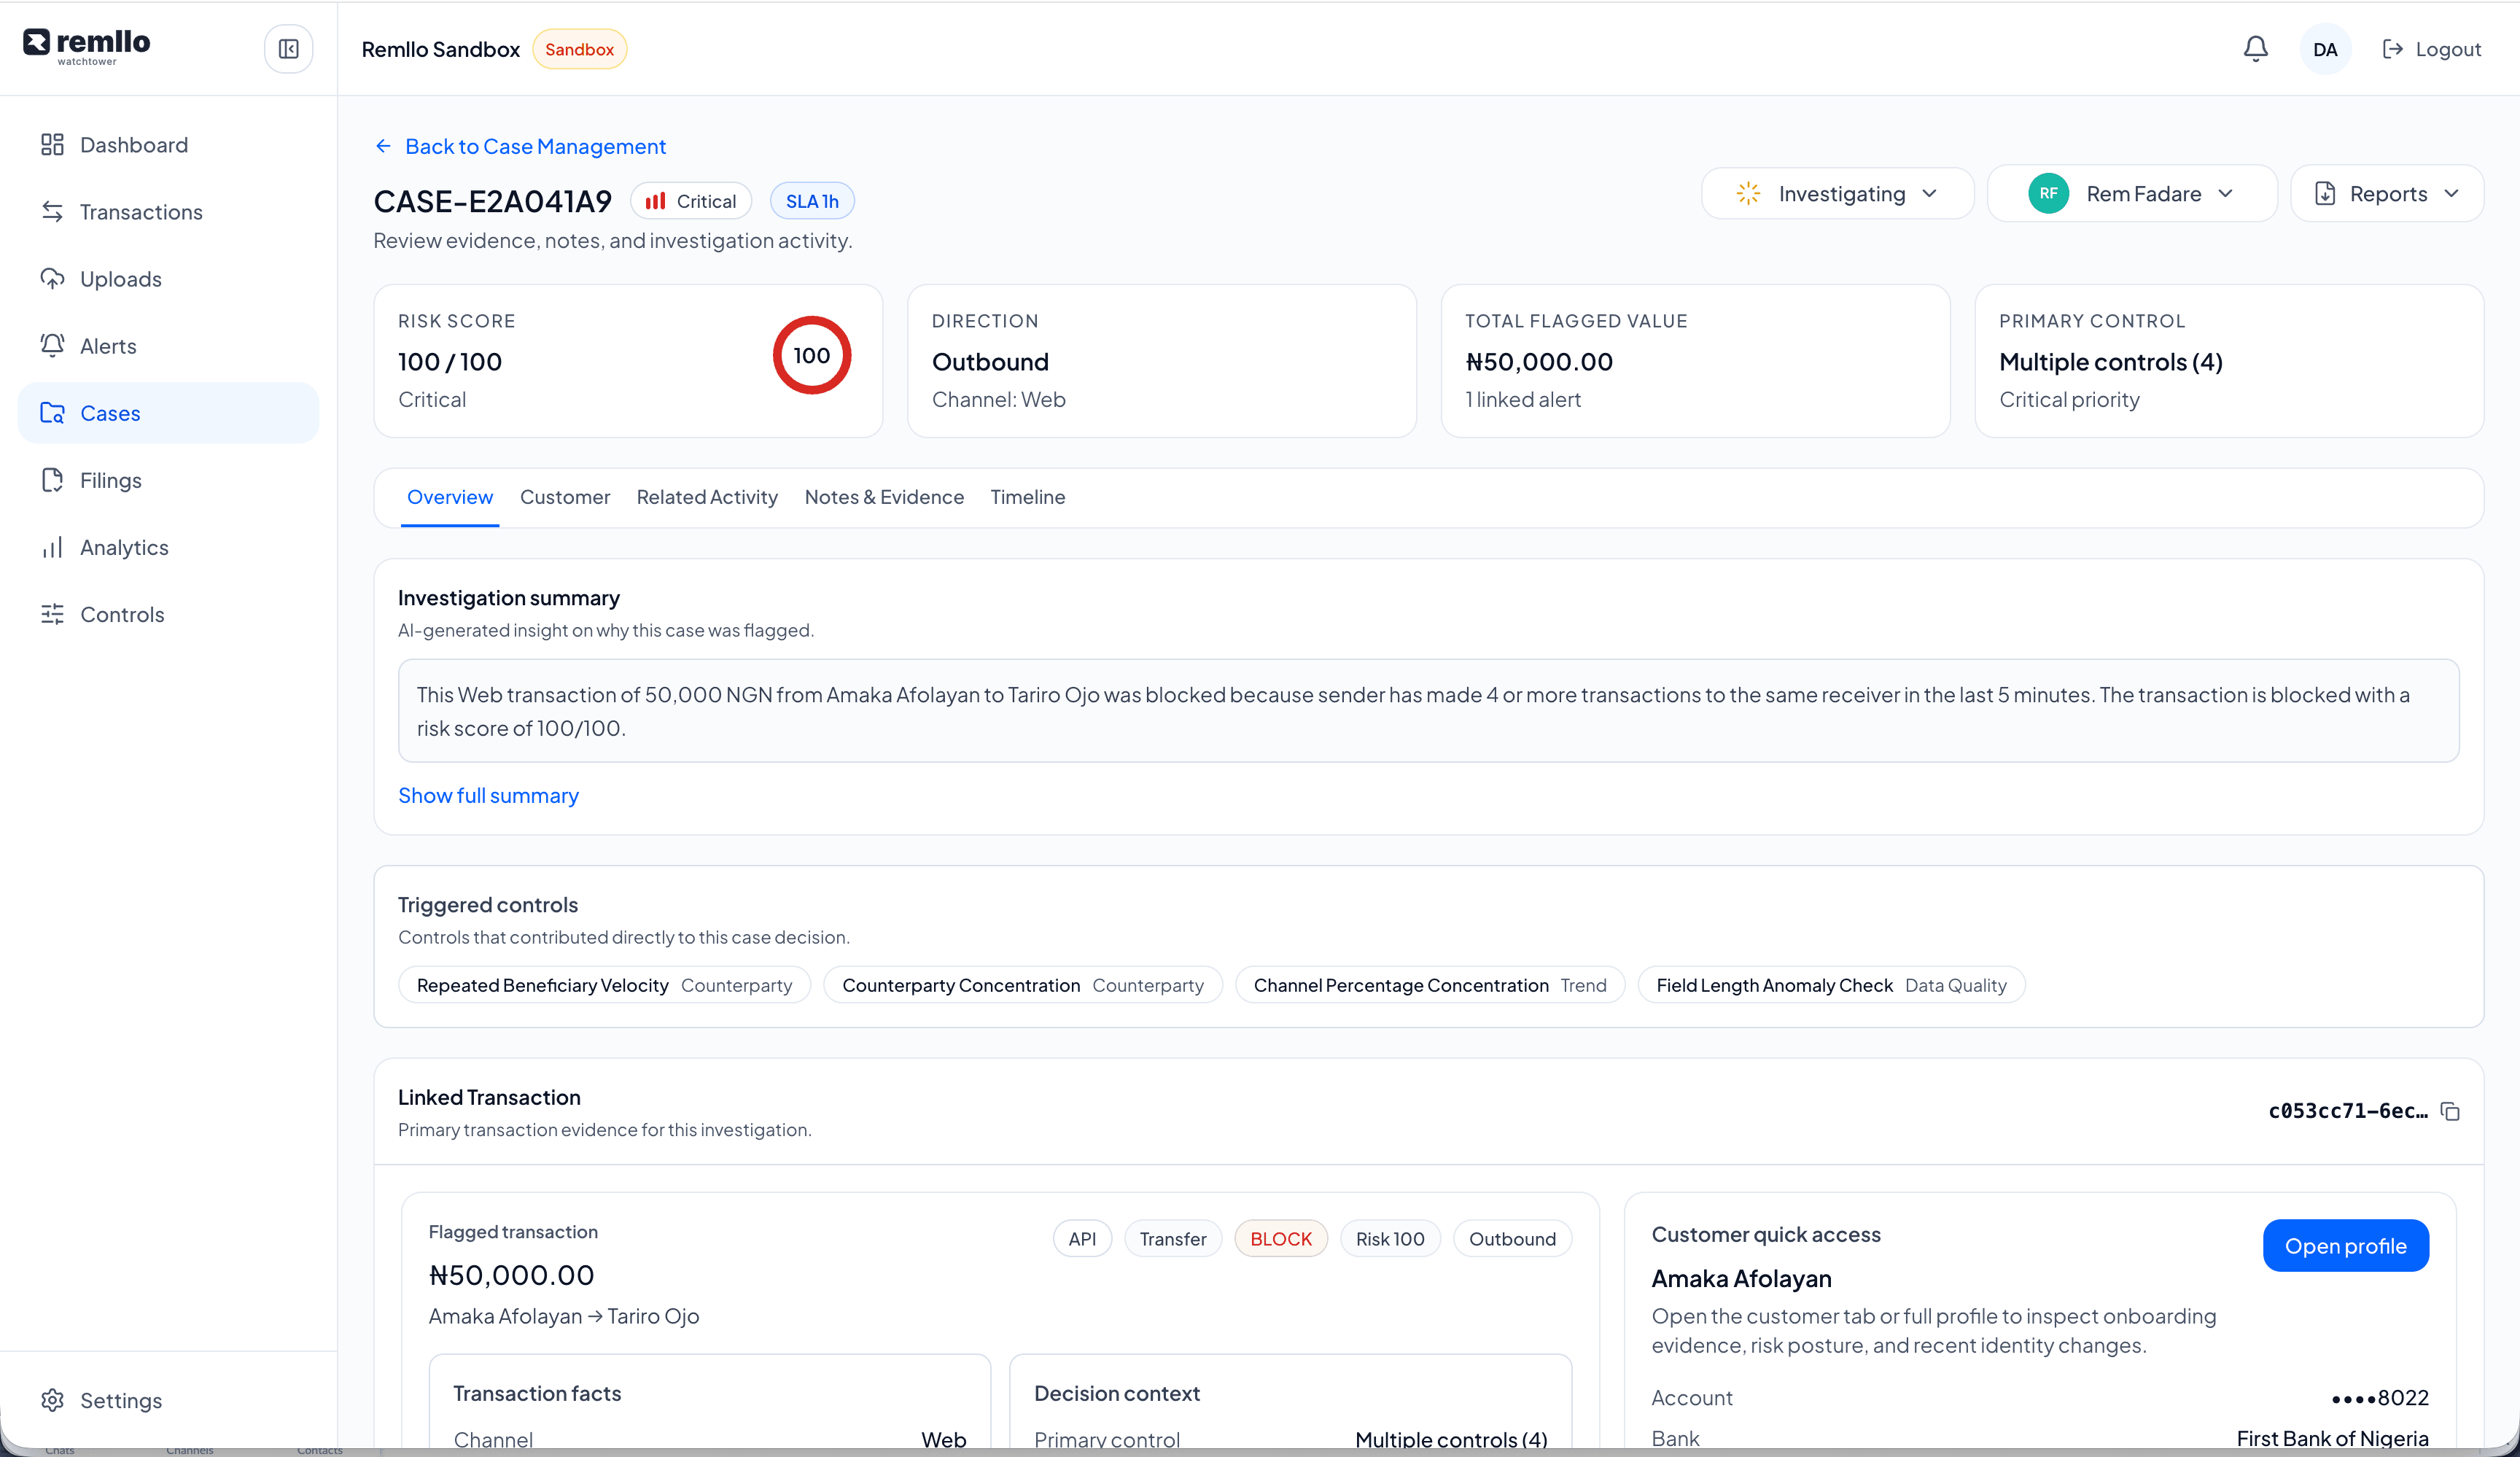Click the Transfer tag on flagged transaction

(1173, 1239)
